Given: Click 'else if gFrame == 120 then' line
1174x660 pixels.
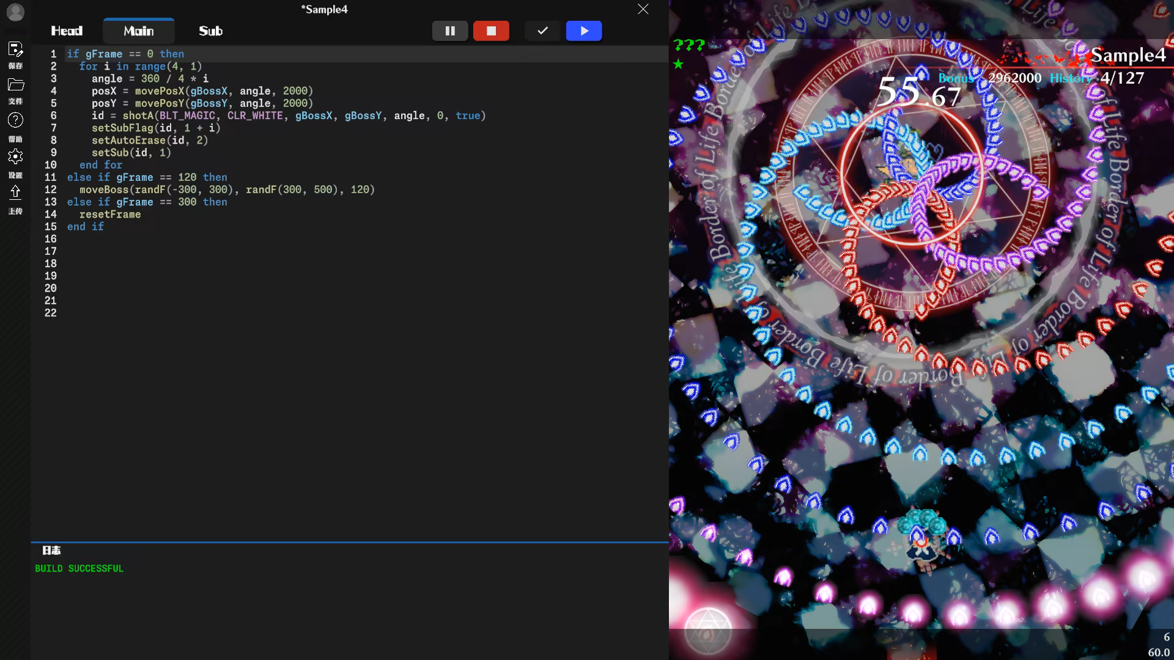Looking at the screenshot, I should 147,177.
